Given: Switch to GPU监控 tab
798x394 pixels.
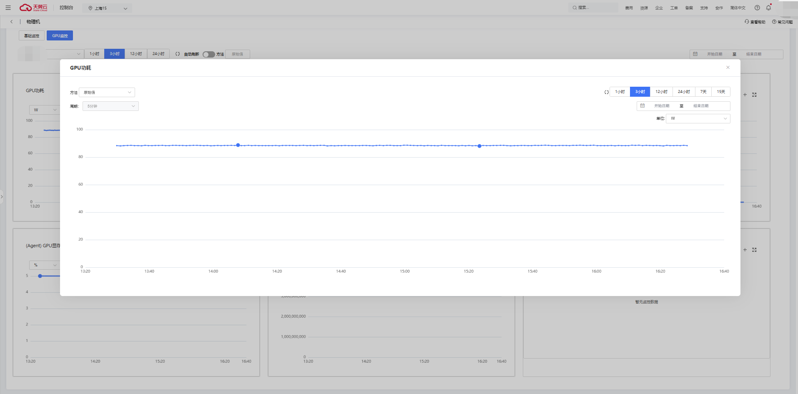Looking at the screenshot, I should pyautogui.click(x=60, y=35).
